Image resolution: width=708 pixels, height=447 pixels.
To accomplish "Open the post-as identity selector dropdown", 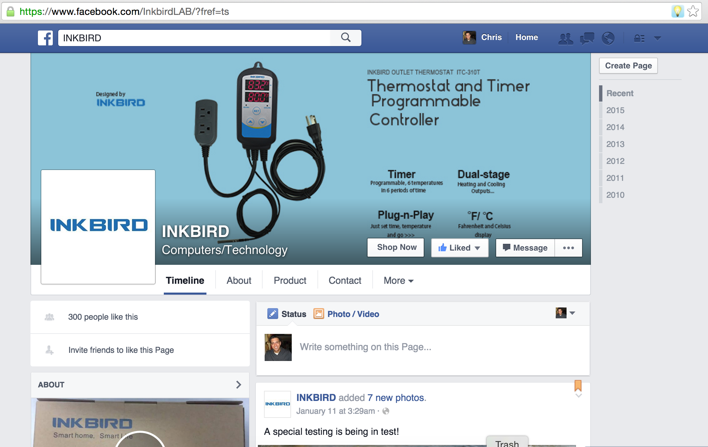I will (x=566, y=313).
